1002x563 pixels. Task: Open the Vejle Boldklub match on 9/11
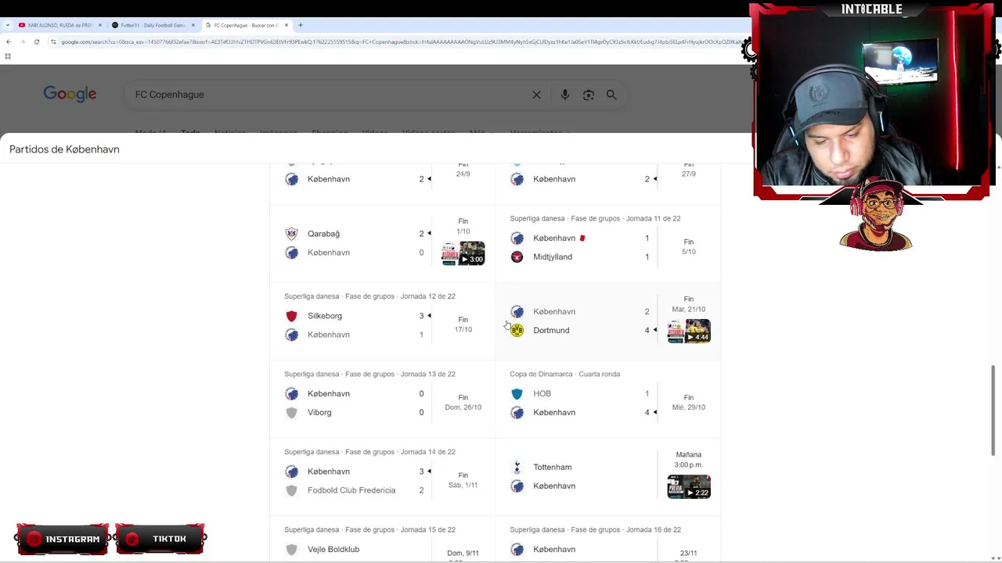click(x=382, y=540)
